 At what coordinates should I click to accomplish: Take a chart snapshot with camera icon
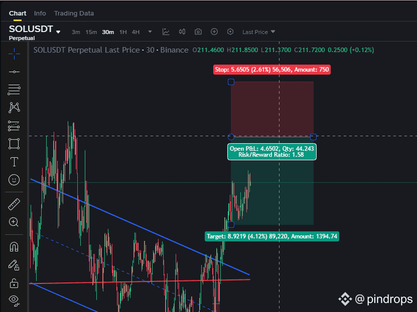[x=198, y=32]
